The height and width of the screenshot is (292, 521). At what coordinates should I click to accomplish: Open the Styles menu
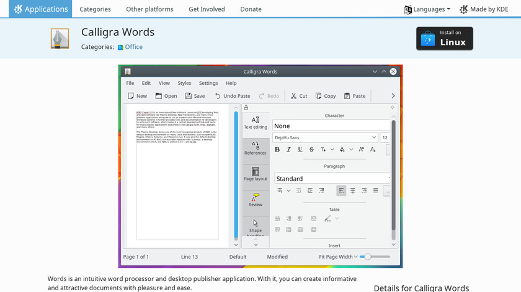[184, 83]
